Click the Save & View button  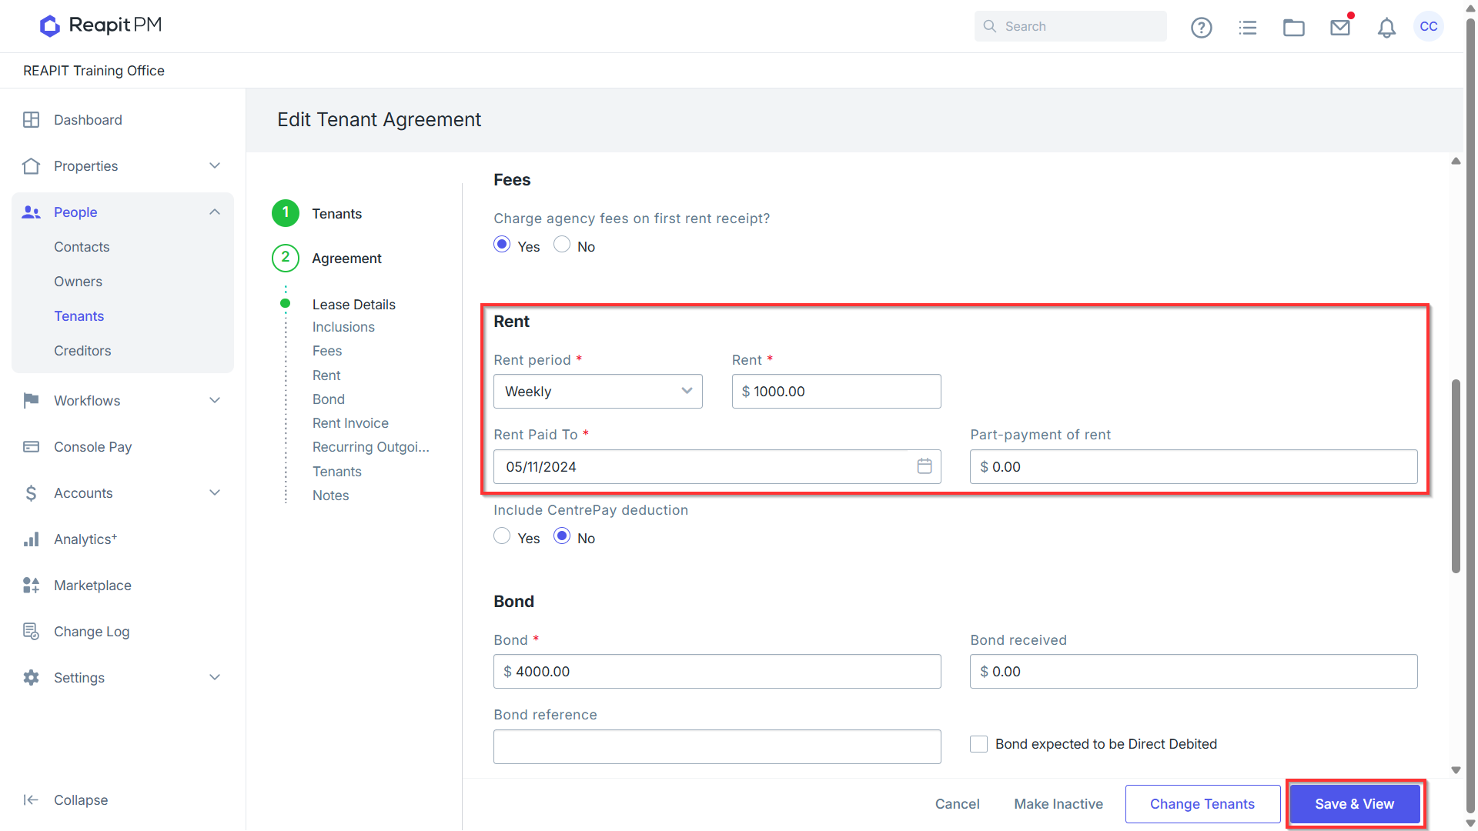coord(1355,804)
